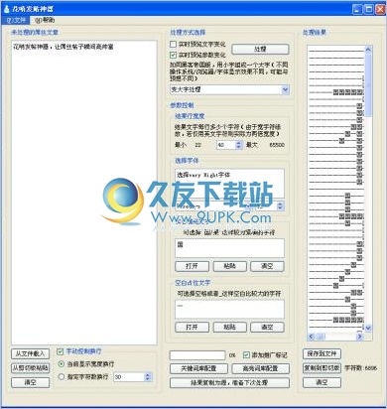Click 清空 below the result panel

(322, 382)
